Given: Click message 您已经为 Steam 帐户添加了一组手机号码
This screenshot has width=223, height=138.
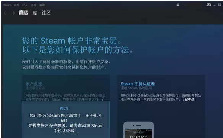Looking at the screenshot, I should tap(66, 118).
